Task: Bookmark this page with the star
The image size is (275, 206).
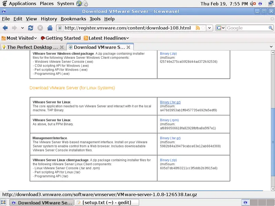Action: (x=203, y=28)
